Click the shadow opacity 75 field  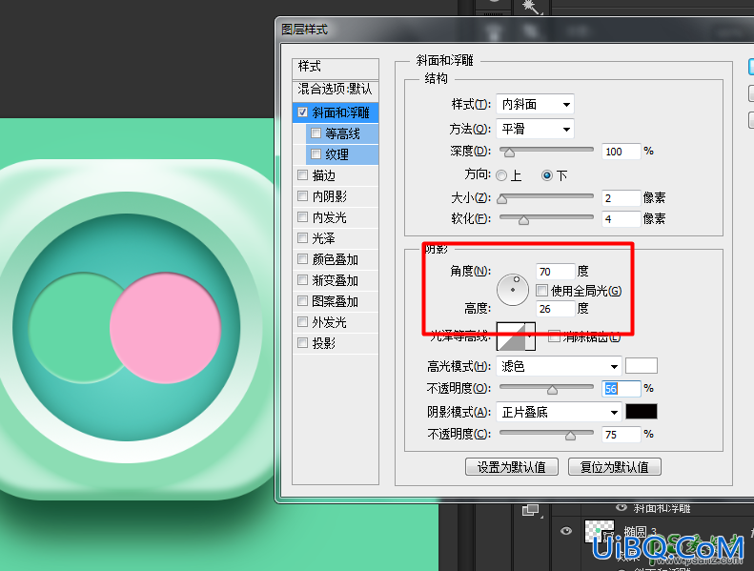coord(621,435)
